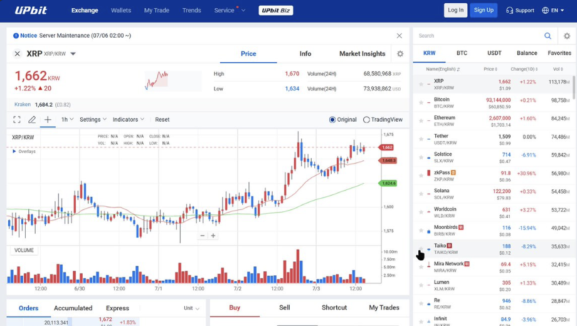Sort markets by Change(1D) column

tap(524, 69)
